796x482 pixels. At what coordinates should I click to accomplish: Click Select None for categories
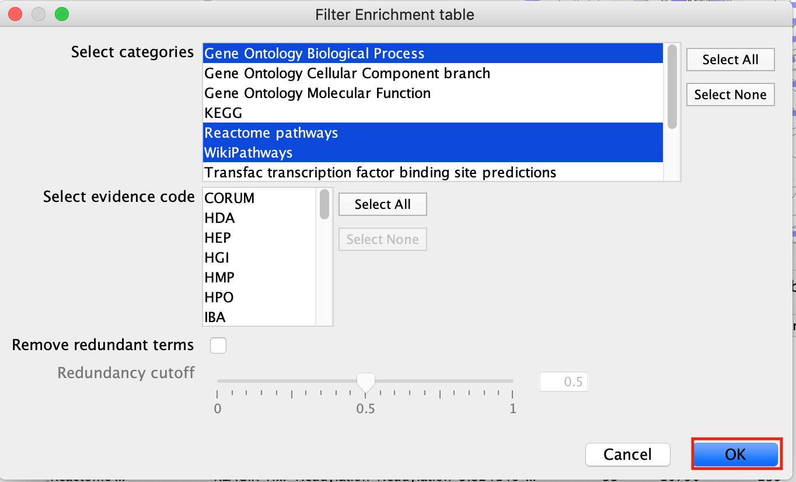pos(730,95)
